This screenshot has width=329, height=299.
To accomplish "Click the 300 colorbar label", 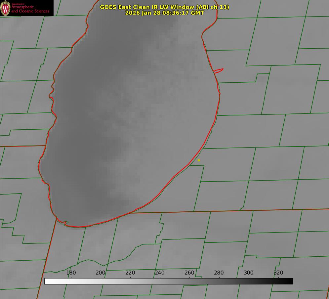I will click(x=249, y=273).
